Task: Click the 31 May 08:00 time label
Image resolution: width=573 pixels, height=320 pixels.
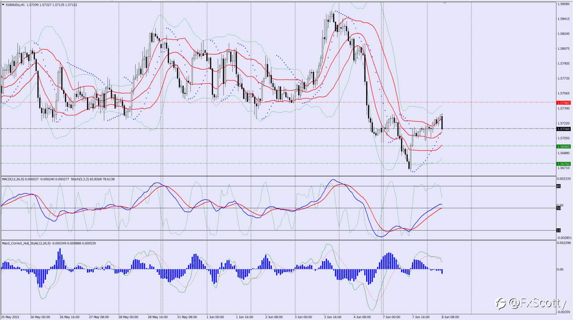Action: click(x=188, y=317)
